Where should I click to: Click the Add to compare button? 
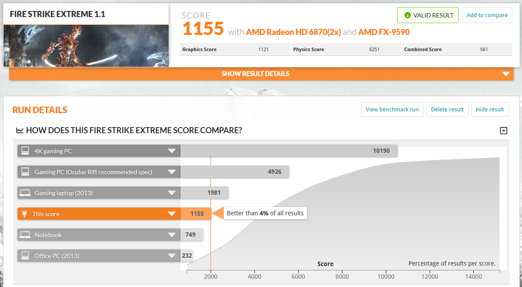pyautogui.click(x=487, y=15)
